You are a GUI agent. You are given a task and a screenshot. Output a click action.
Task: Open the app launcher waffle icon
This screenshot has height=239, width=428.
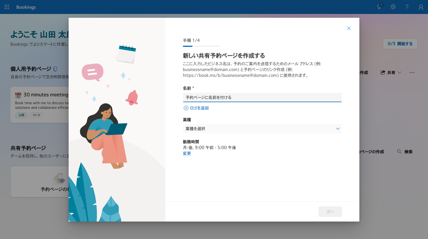tap(7, 7)
